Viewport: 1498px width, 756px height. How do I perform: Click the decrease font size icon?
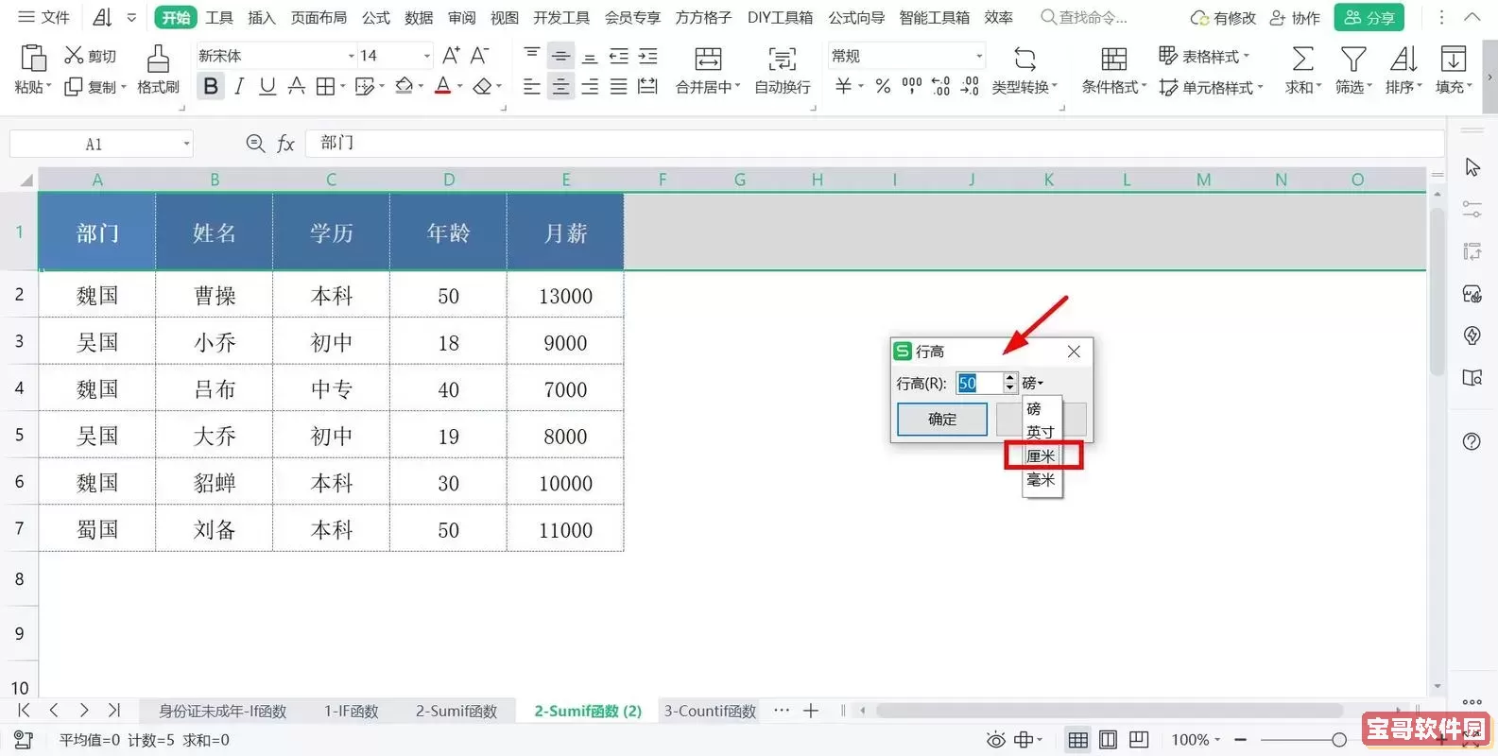[x=480, y=56]
